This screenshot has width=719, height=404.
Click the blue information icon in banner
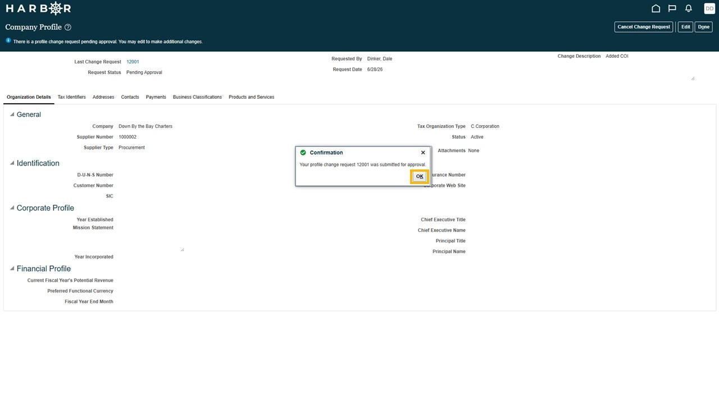point(8,40)
